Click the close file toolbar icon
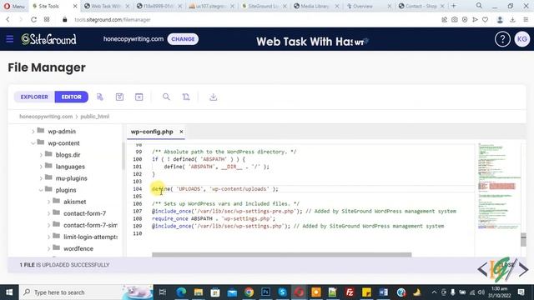The width and height of the screenshot is (534, 300). click(139, 97)
